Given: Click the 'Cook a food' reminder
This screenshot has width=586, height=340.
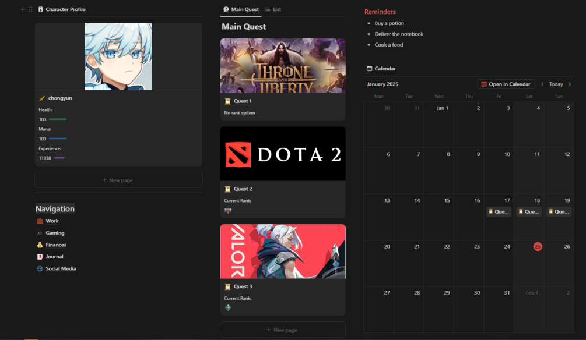Looking at the screenshot, I should [x=389, y=45].
